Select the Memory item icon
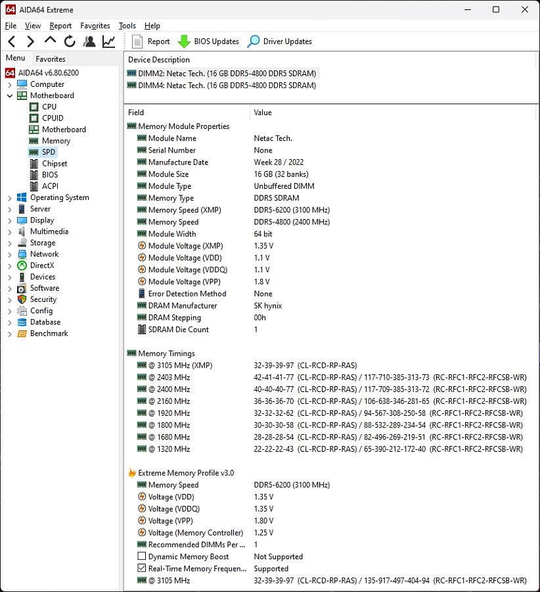 (34, 141)
